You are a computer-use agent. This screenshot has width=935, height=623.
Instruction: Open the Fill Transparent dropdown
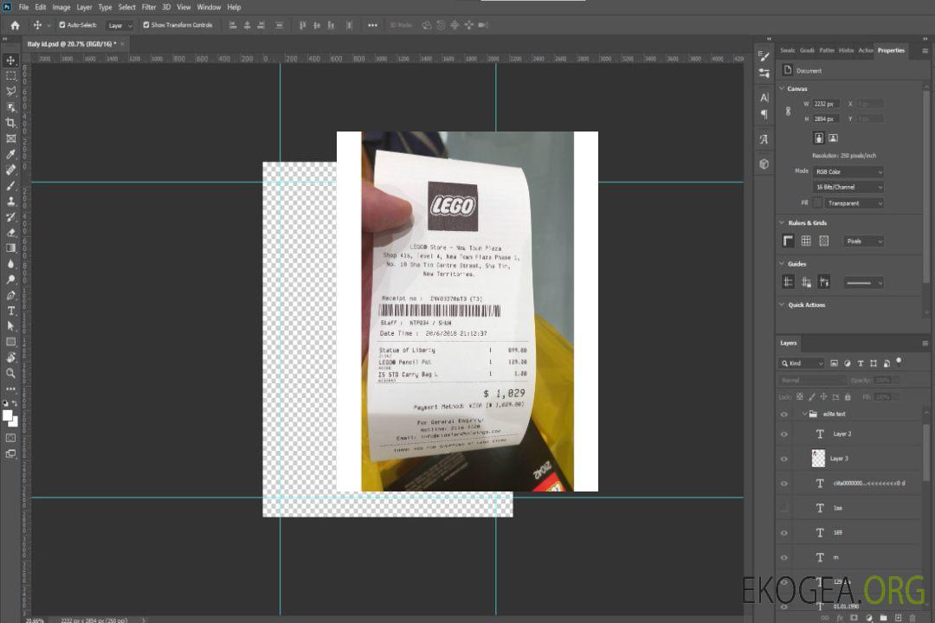(854, 203)
